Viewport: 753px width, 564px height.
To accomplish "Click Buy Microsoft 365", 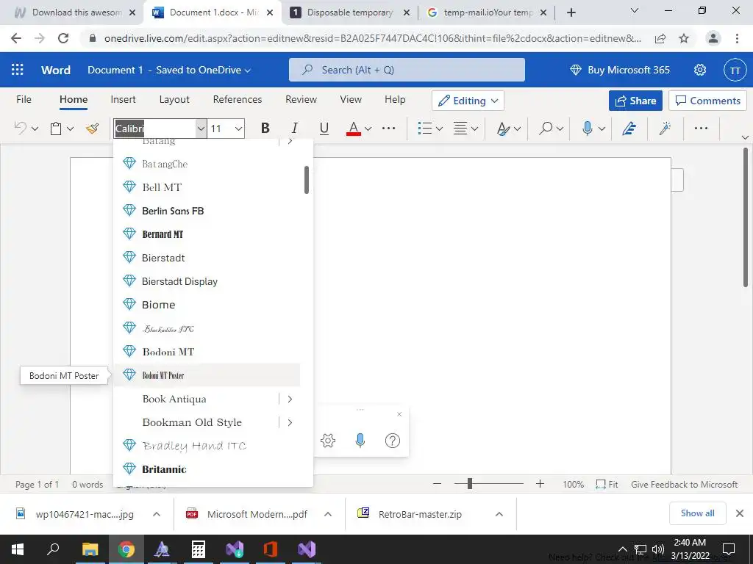I will [619, 70].
